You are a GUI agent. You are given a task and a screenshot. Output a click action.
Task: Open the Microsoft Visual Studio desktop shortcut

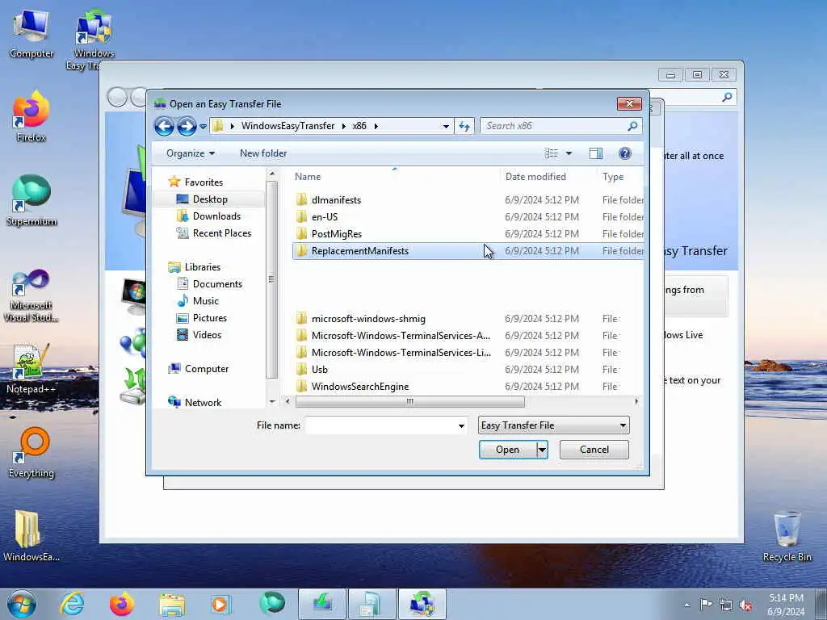[31, 295]
